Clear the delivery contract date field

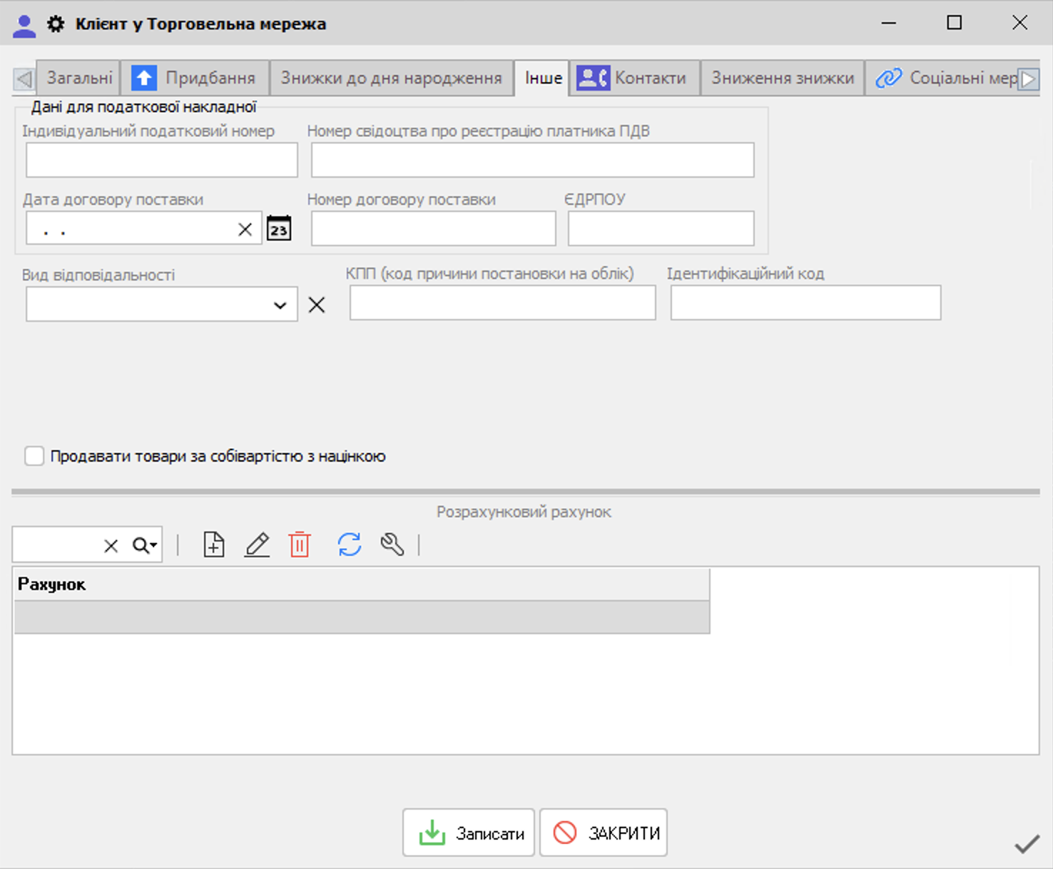pyautogui.click(x=245, y=229)
